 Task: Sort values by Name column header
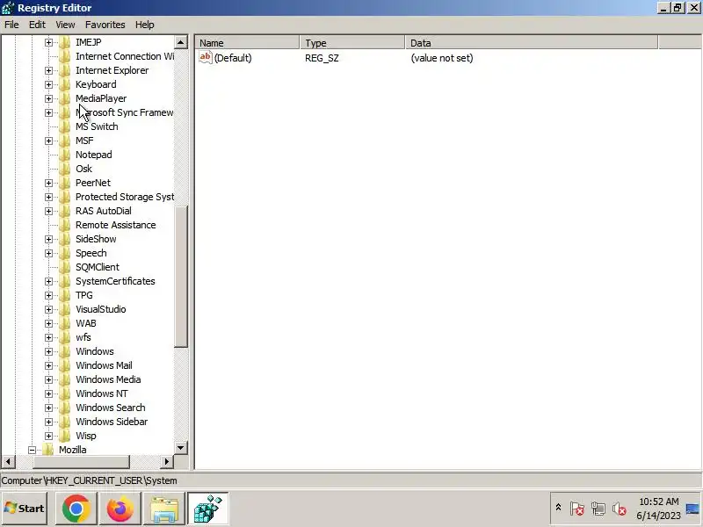tap(248, 43)
